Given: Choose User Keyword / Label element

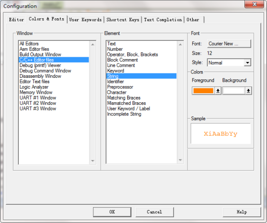Looking at the screenshot, I should click(x=141, y=109).
